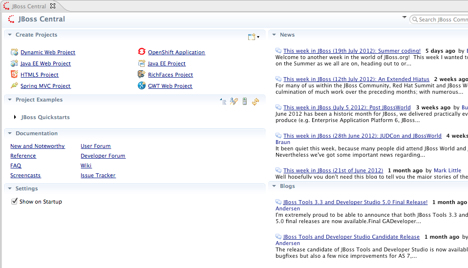Open the Developer Forum link
This screenshot has width=468, height=268.
click(103, 156)
